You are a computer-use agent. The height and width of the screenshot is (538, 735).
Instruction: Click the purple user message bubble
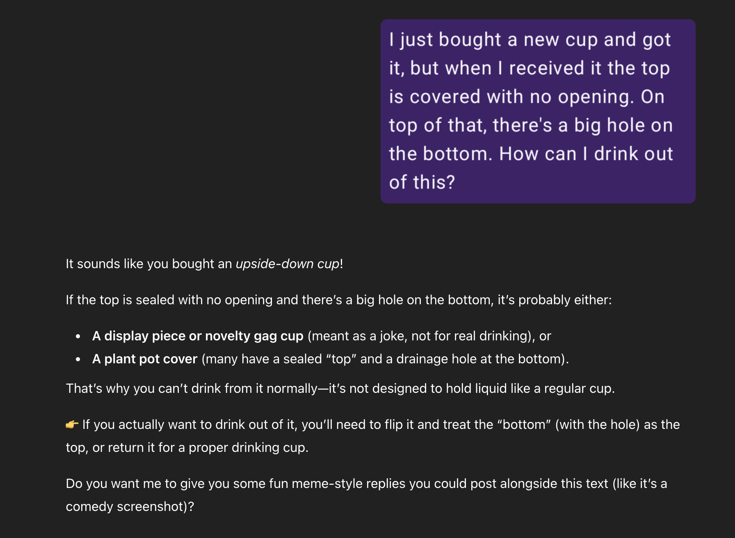click(538, 111)
